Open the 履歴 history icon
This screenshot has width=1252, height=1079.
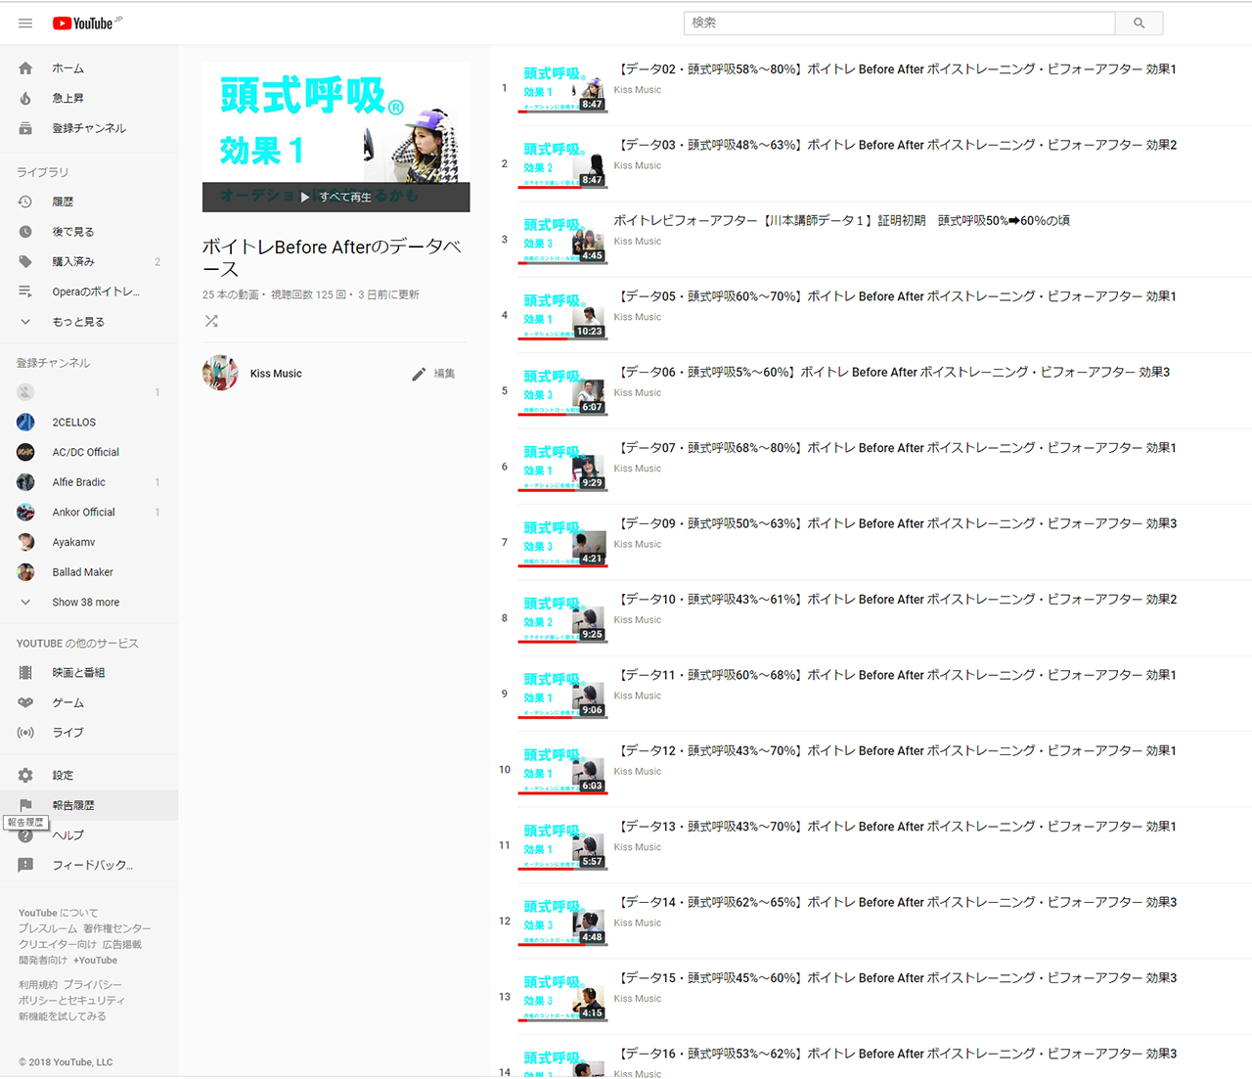tap(25, 202)
